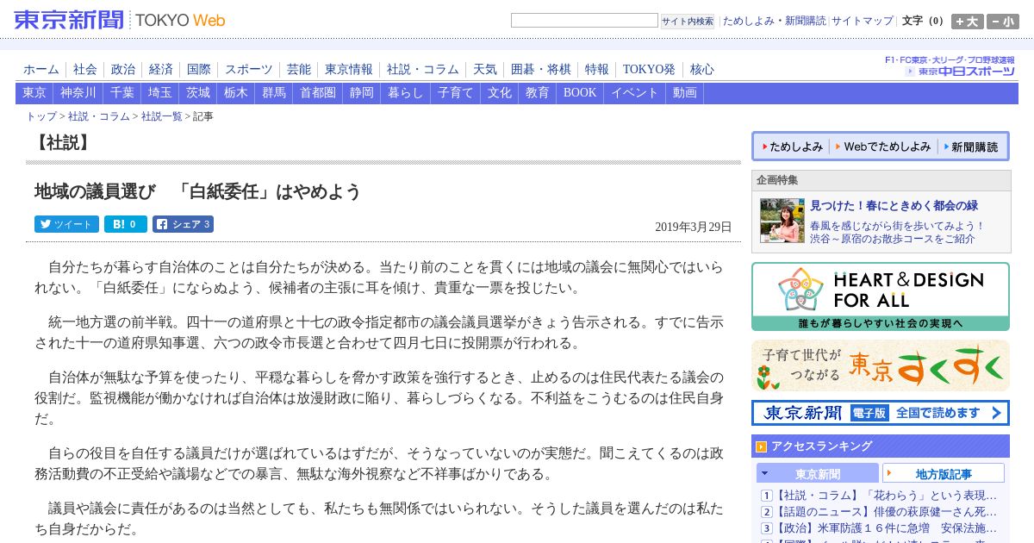Image resolution: width=1034 pixels, height=543 pixels.
Task: Open the 囲碁・将棋 section
Action: [541, 70]
